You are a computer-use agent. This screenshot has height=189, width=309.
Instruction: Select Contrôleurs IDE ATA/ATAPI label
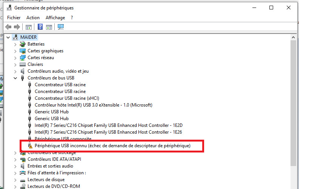(x=54, y=159)
